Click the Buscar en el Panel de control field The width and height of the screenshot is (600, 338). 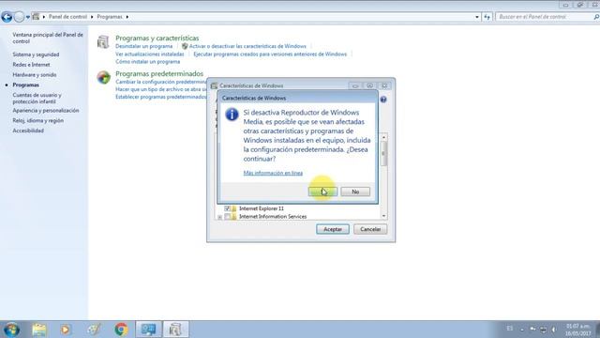pyautogui.click(x=545, y=17)
